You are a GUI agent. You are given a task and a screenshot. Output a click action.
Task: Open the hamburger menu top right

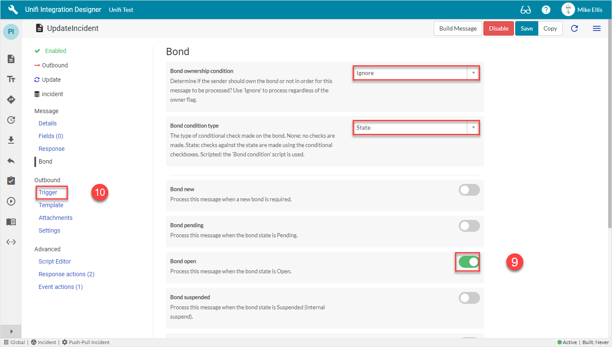[597, 28]
